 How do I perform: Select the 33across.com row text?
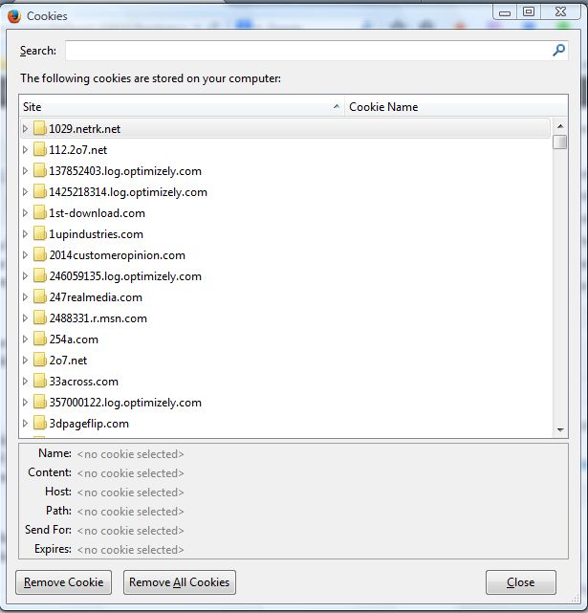[x=83, y=382]
